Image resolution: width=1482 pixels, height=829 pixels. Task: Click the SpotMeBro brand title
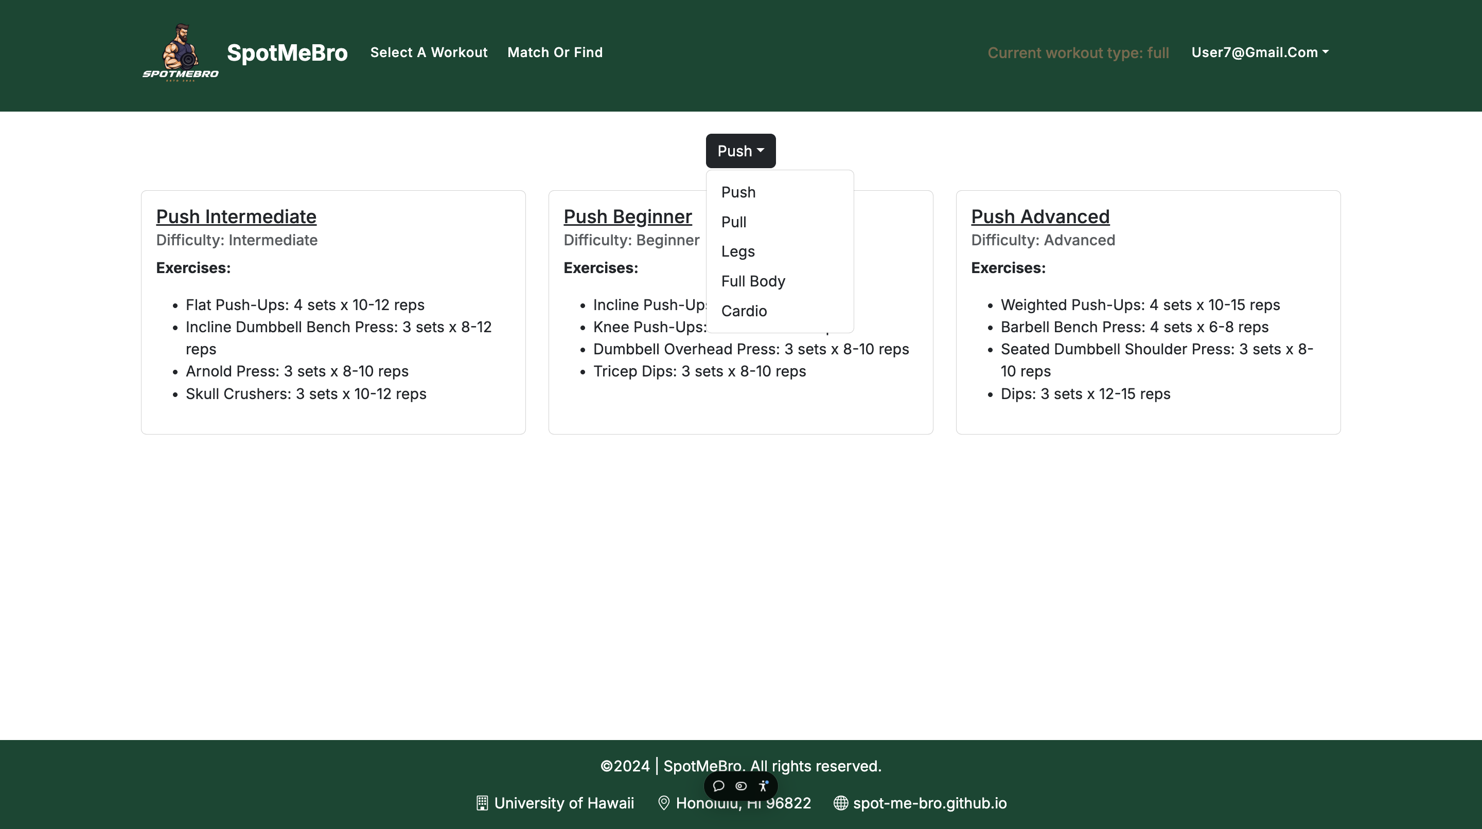287,52
